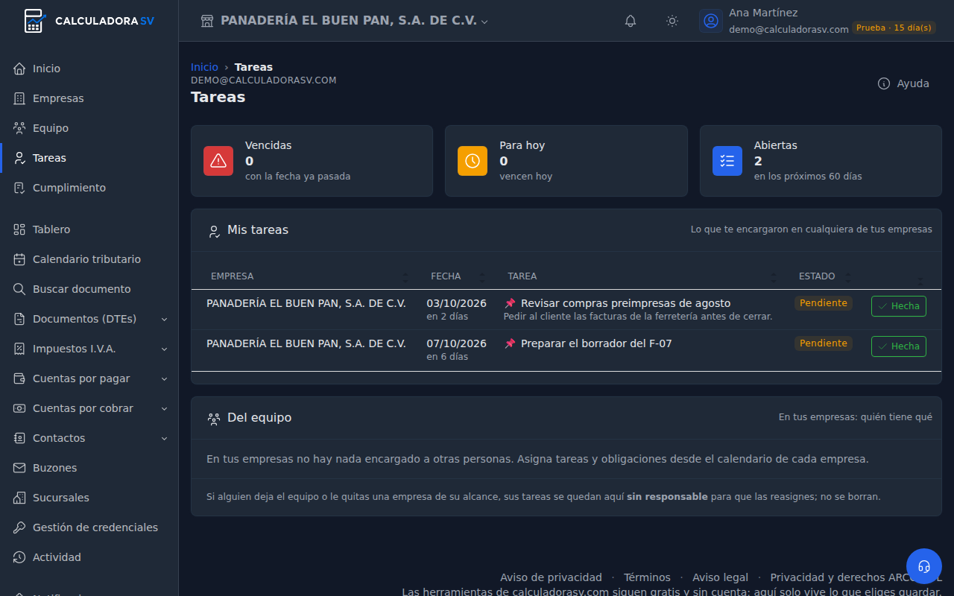The width and height of the screenshot is (954, 596).
Task: Open the Aviso legal footer link
Action: (720, 577)
